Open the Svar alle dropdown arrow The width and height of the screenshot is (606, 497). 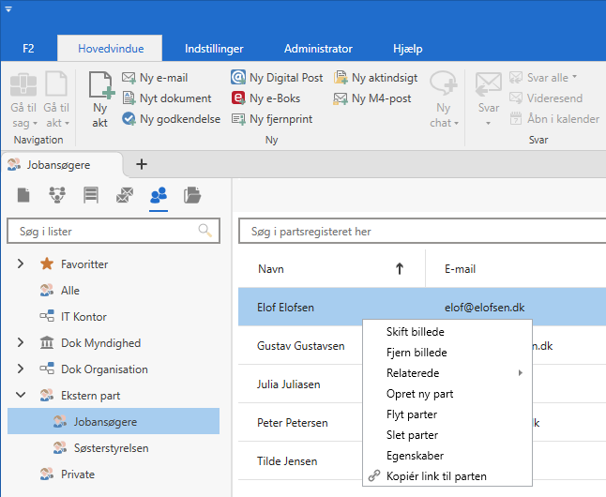click(574, 77)
